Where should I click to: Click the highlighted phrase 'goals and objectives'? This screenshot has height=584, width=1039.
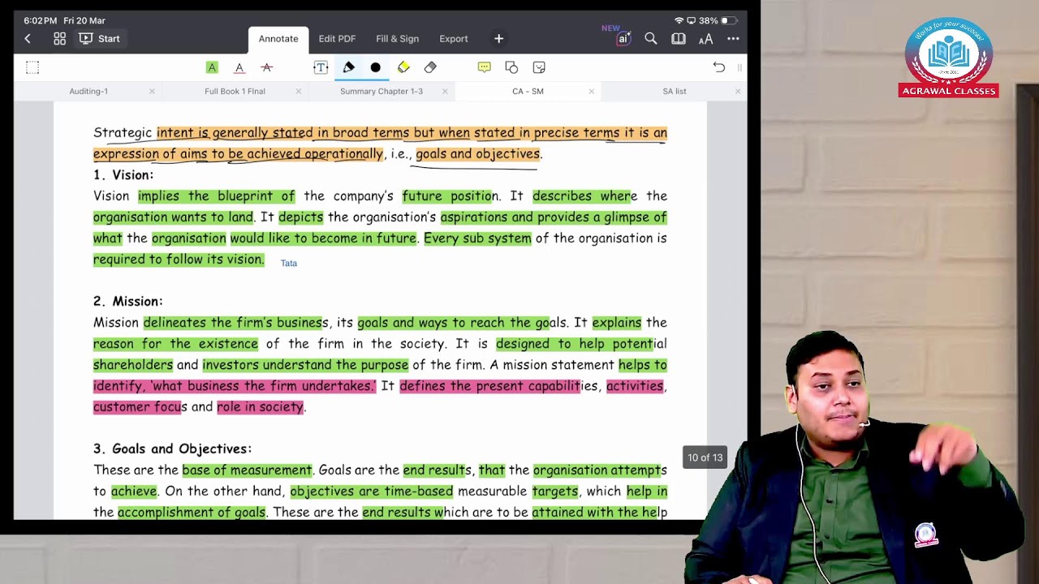point(478,154)
